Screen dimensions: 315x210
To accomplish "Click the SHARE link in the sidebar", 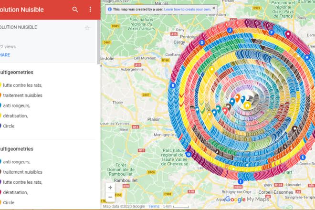I will [x=5, y=55].
